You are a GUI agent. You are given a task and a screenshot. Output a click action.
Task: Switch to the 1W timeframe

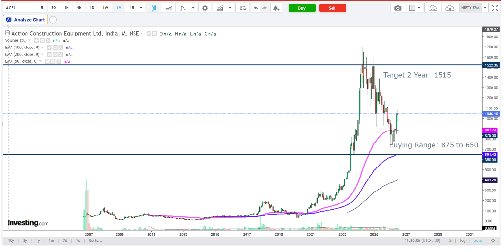click(x=105, y=8)
